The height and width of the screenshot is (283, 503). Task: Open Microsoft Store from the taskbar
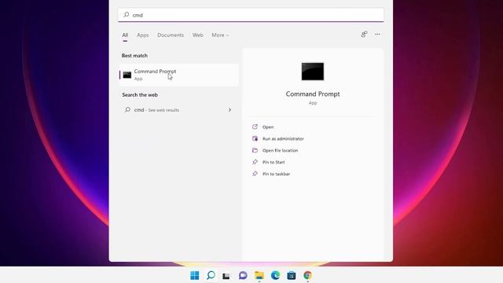(292, 275)
